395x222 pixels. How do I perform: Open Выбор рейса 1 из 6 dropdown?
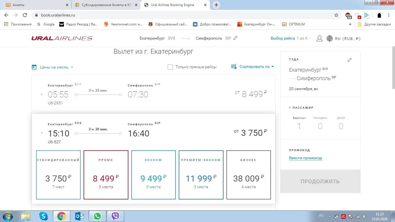coord(291,38)
